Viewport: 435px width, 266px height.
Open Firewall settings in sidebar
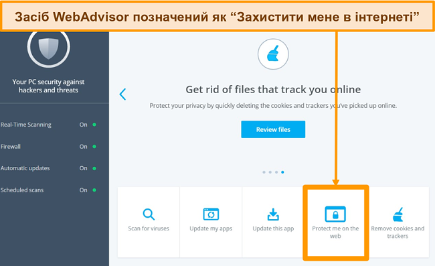click(x=11, y=147)
